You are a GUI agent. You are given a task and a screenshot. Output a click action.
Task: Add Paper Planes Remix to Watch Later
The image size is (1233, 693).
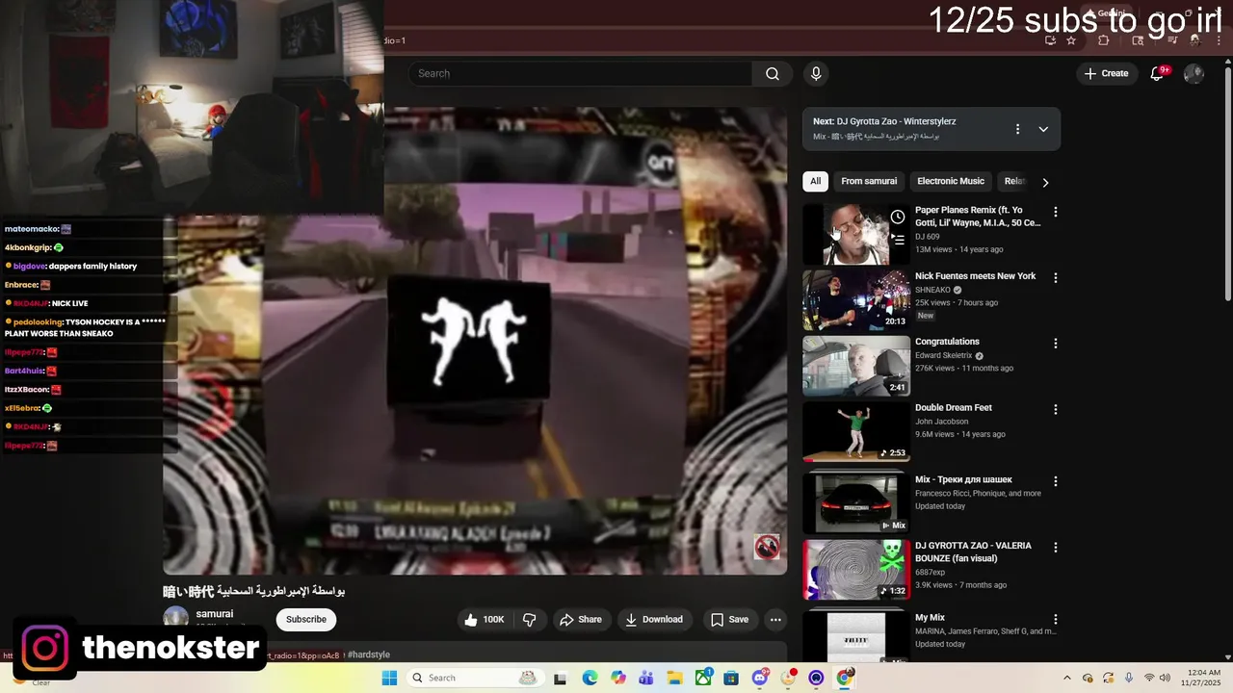[898, 217]
